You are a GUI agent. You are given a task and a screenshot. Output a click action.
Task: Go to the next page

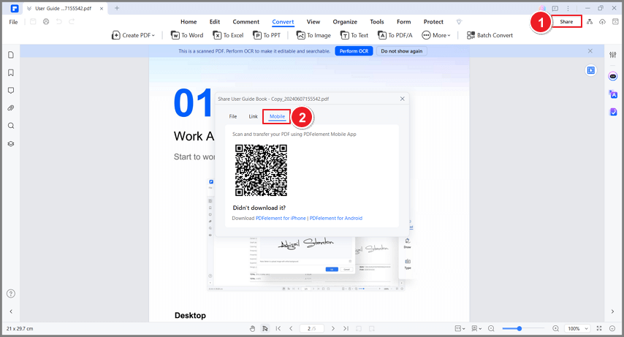coord(333,329)
